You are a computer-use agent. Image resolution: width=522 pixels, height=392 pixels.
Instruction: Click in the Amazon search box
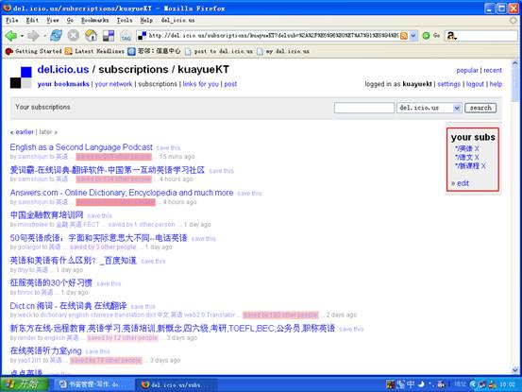488,36
